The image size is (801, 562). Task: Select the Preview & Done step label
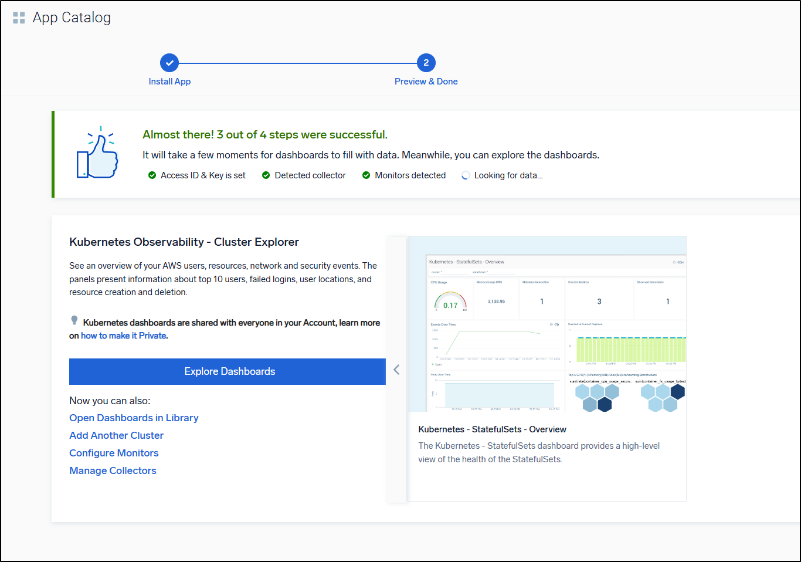point(426,82)
